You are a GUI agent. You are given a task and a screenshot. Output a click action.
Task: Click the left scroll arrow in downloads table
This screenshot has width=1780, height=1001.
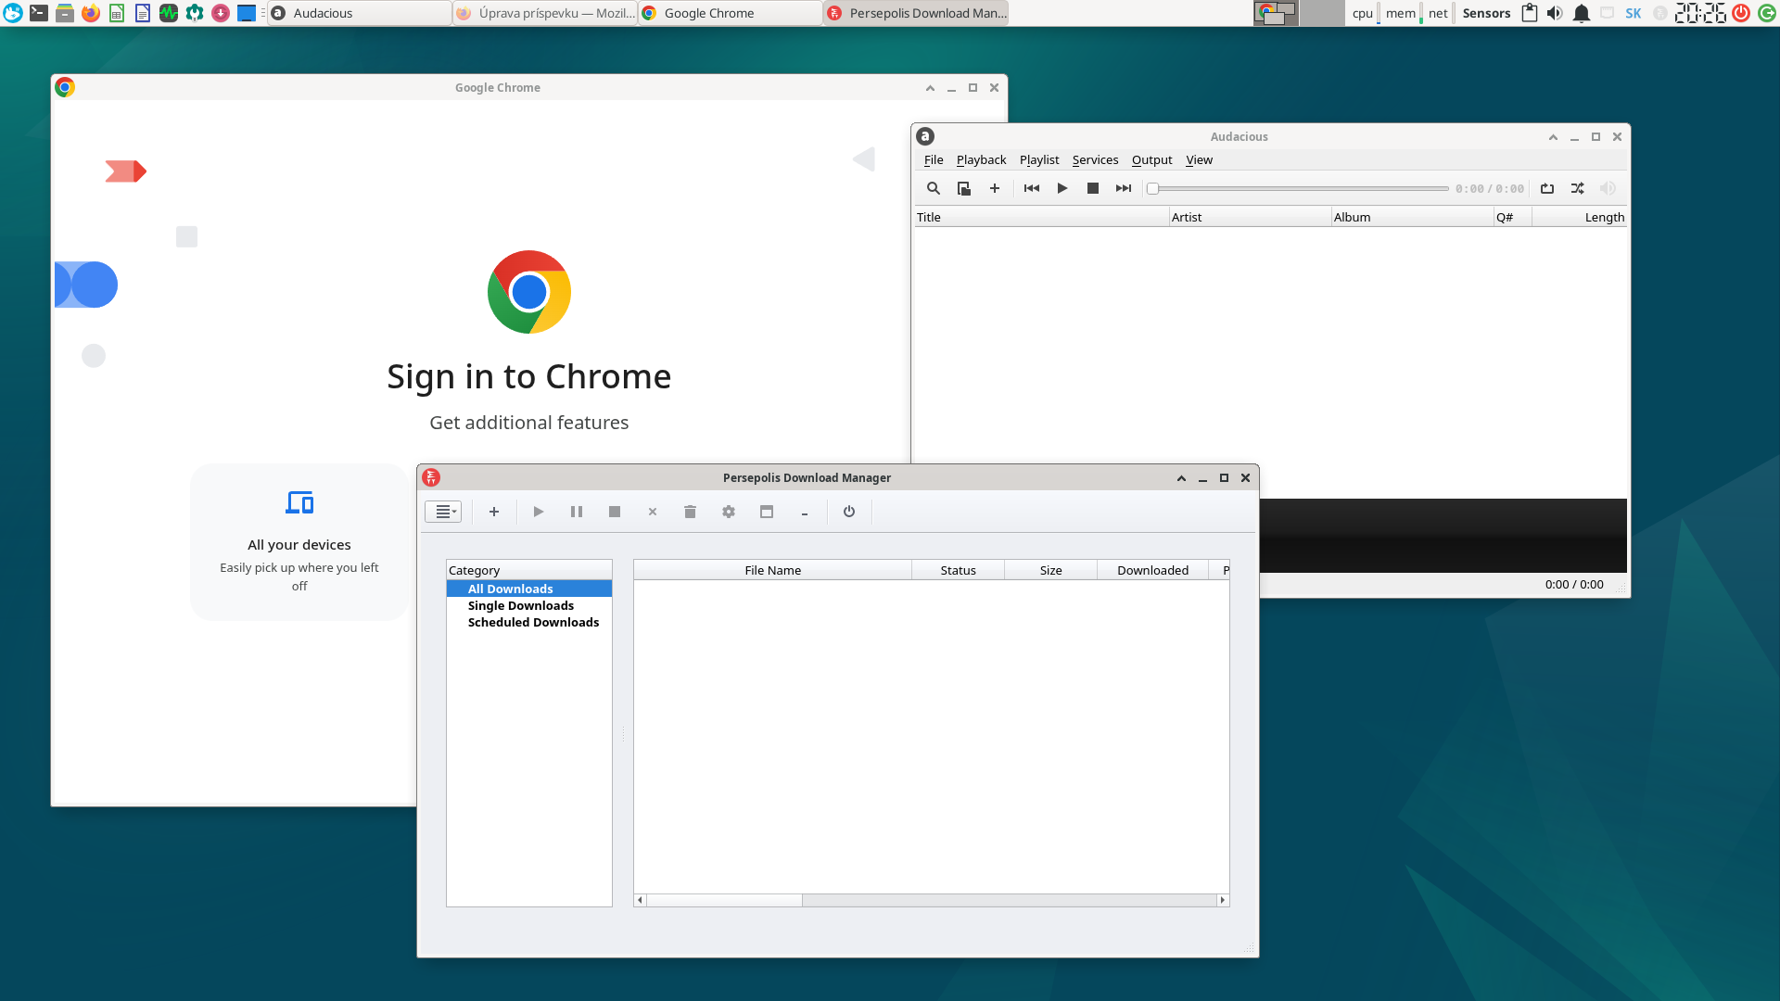640,900
